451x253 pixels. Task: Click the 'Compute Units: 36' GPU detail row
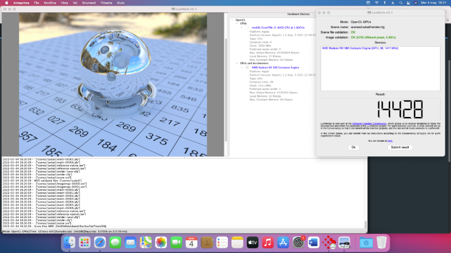tap(262, 82)
